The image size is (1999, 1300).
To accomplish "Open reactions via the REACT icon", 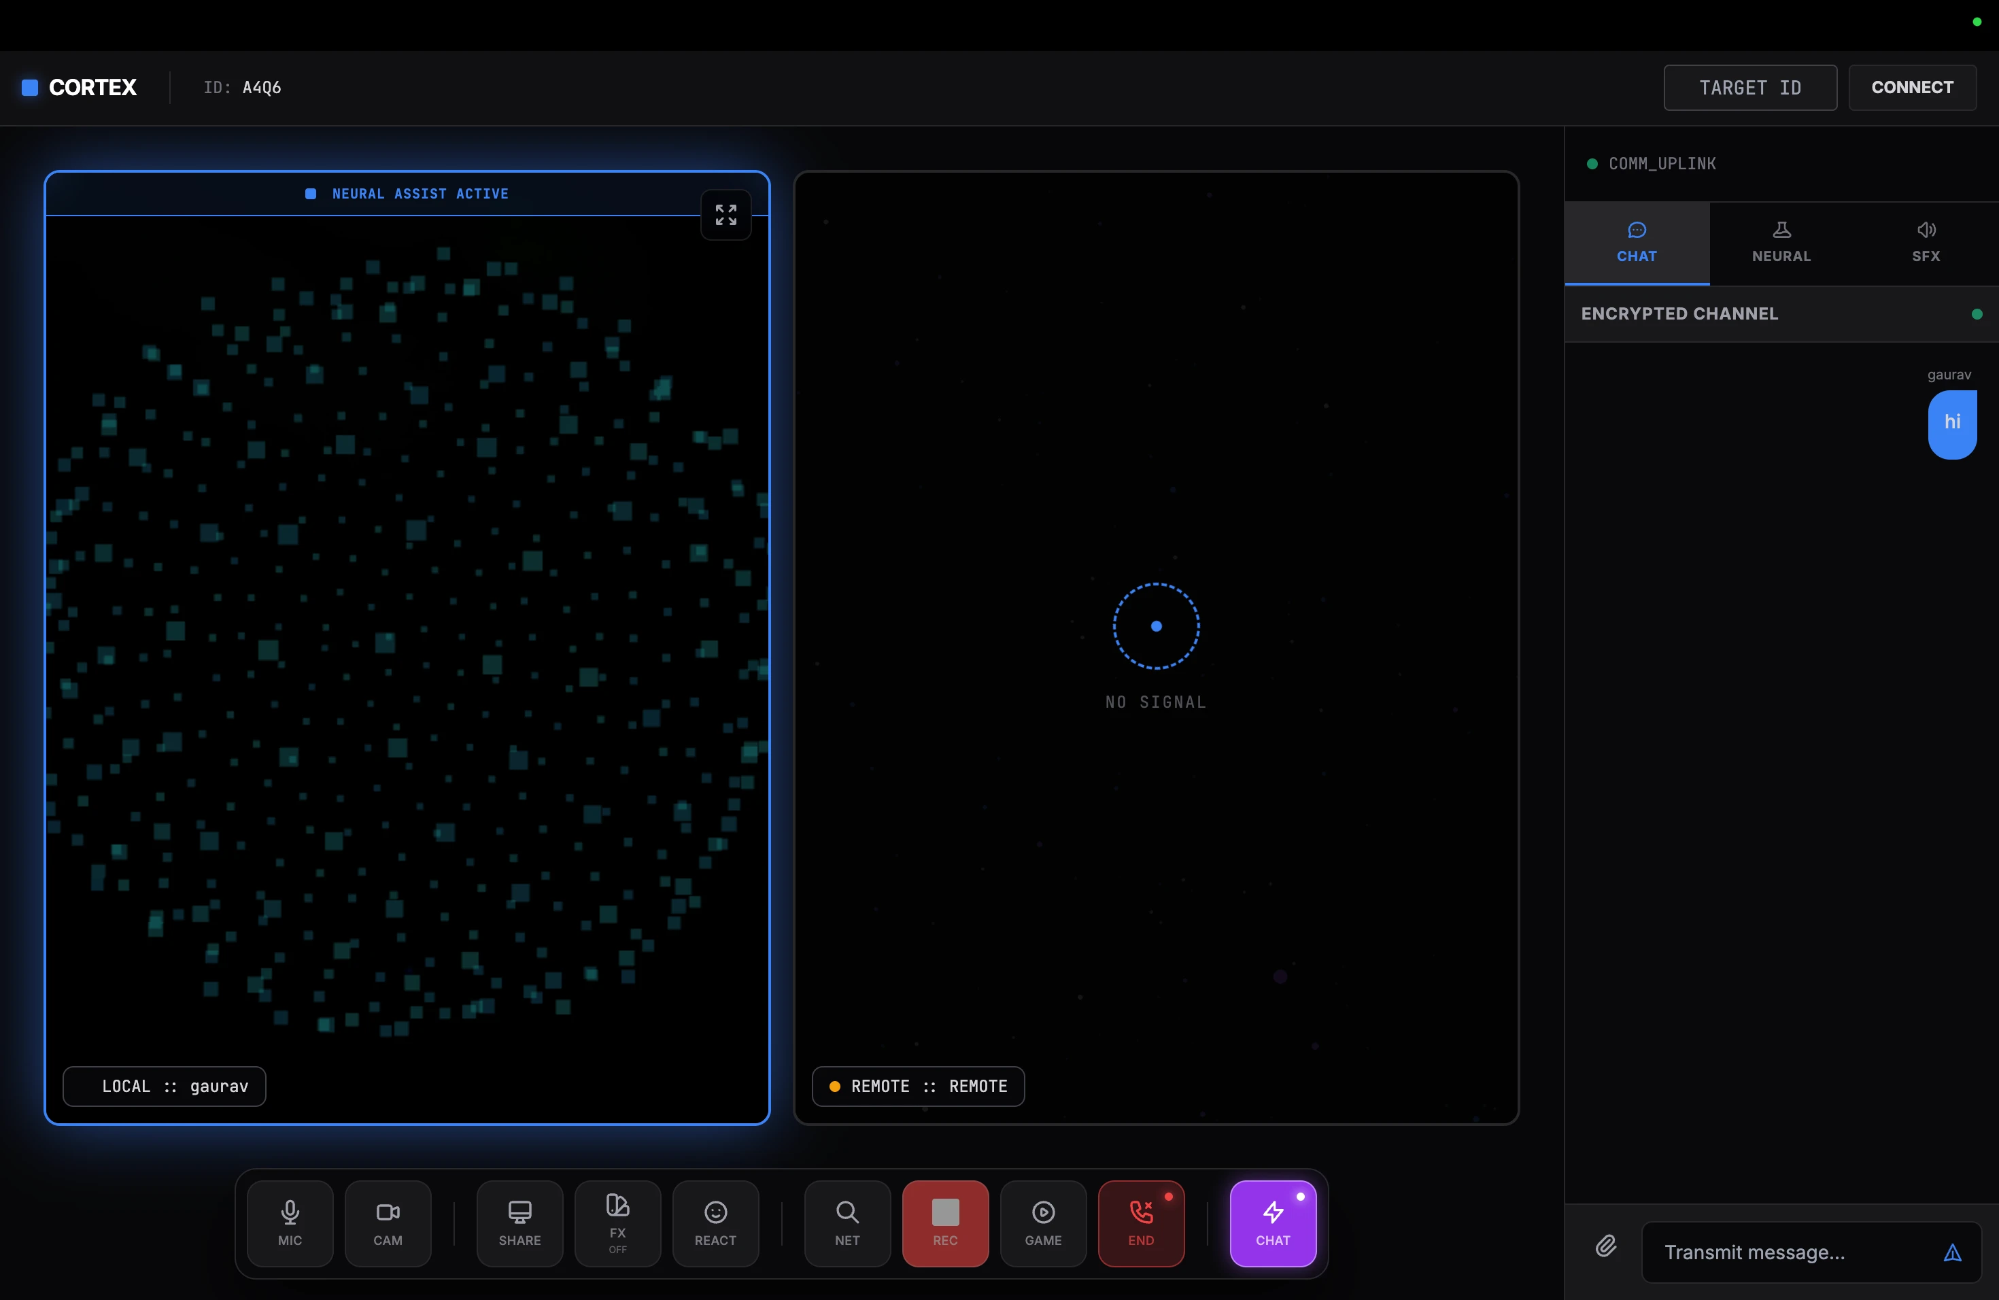I will (715, 1224).
